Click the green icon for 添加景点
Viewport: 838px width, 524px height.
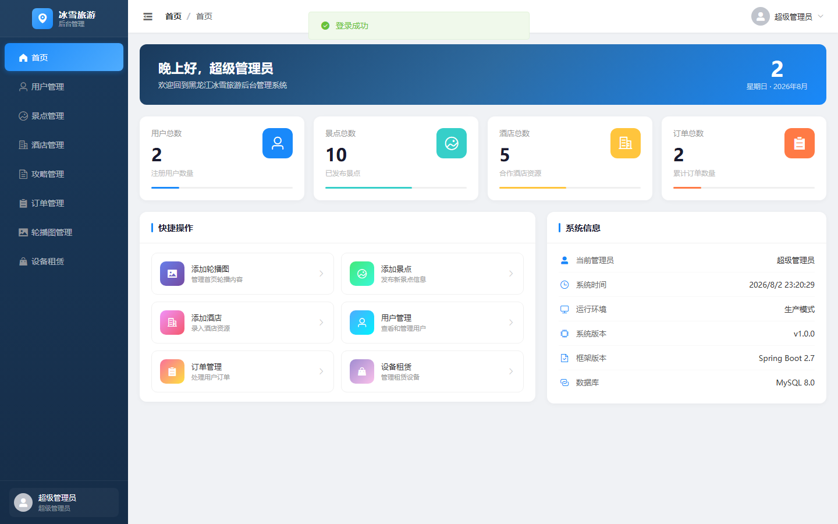pyautogui.click(x=362, y=274)
